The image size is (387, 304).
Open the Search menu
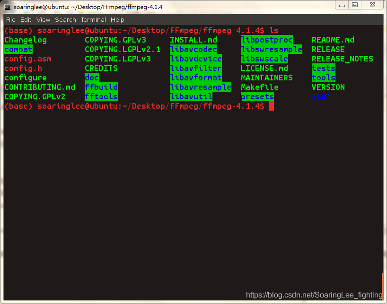(65, 19)
